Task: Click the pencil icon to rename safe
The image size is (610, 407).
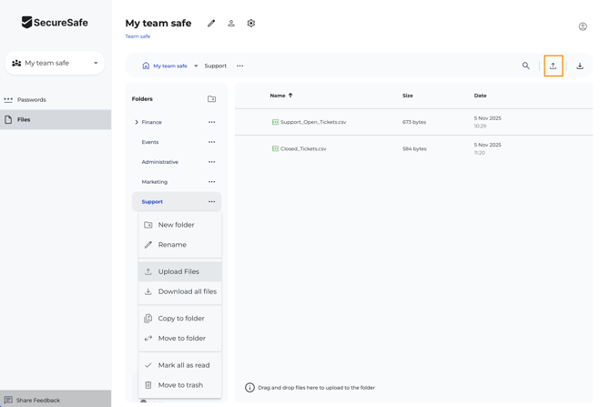Action: tap(211, 24)
